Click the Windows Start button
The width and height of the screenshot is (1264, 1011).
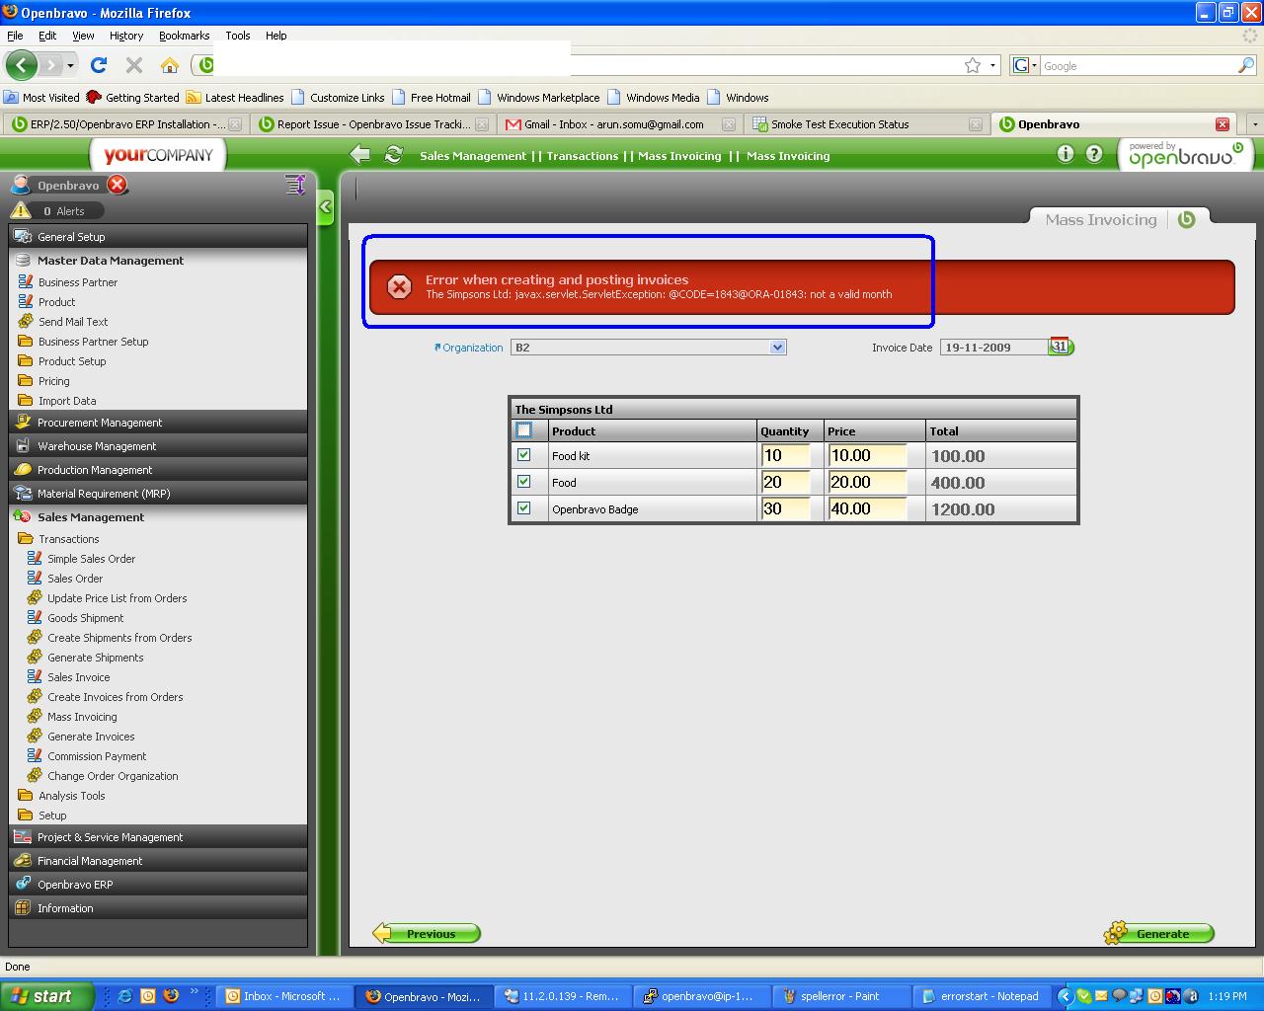pyautogui.click(x=47, y=996)
